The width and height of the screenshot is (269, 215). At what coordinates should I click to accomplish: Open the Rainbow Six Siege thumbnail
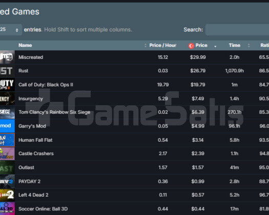[x=7, y=112]
